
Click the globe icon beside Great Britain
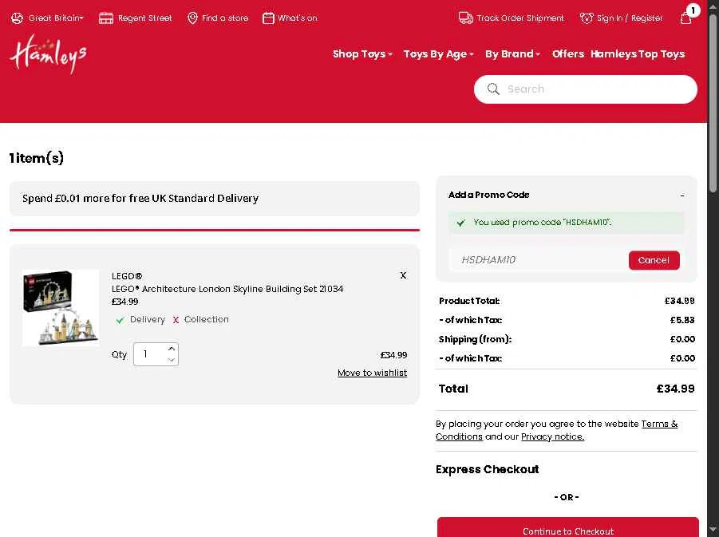17,18
